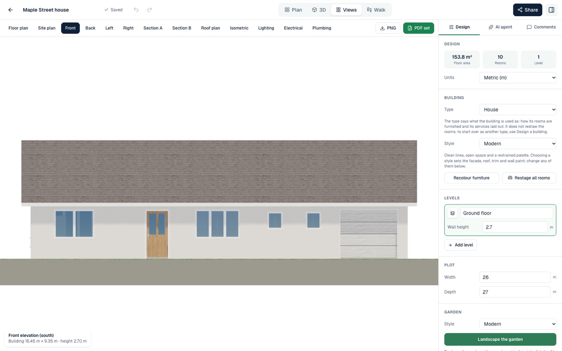The height and width of the screenshot is (351, 562).
Task: Select the Design panel tab
Action: pos(459,27)
